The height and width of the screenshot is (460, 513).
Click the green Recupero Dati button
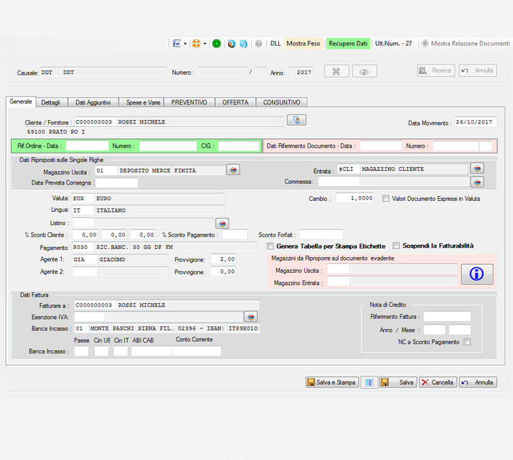(348, 43)
